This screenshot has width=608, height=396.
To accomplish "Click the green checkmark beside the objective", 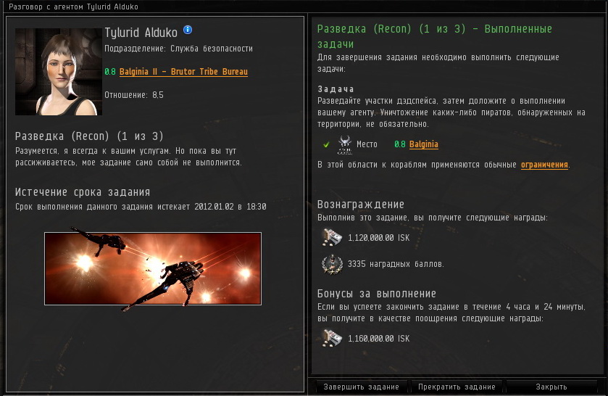I will pos(326,144).
